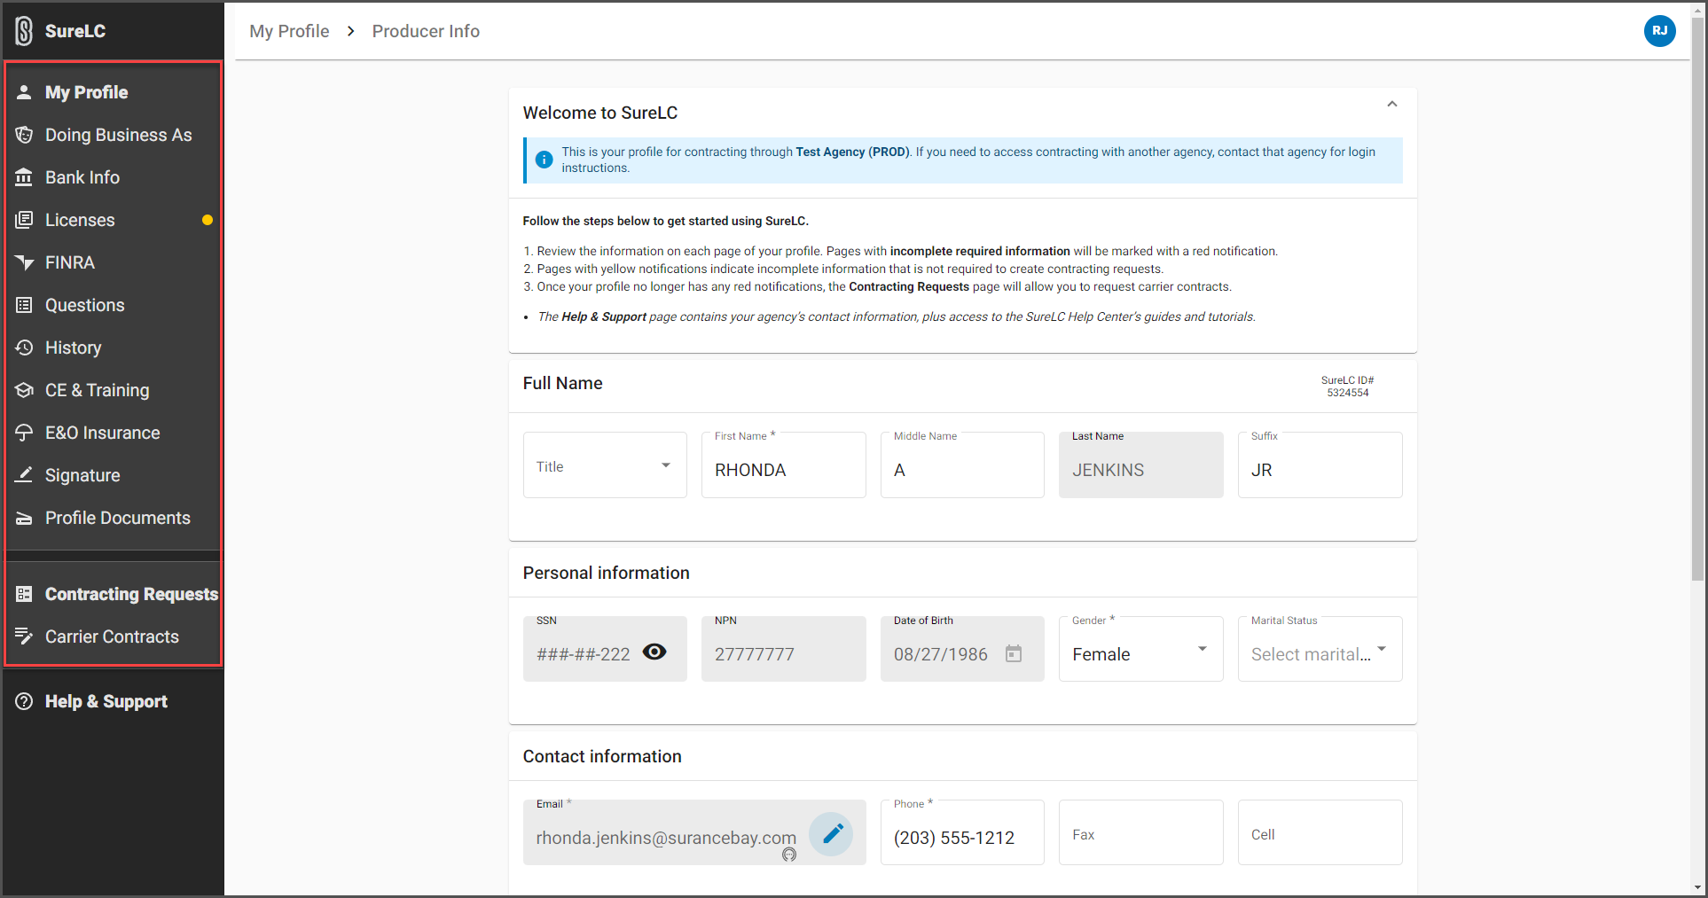Click the First Name field containing RHONDA
This screenshot has width=1708, height=898.
click(783, 465)
